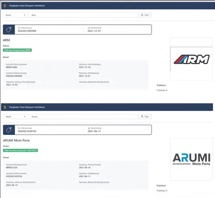Click the tag icon beside DID2021039726
The width and height of the screenshot is (215, 198).
[9, 130]
